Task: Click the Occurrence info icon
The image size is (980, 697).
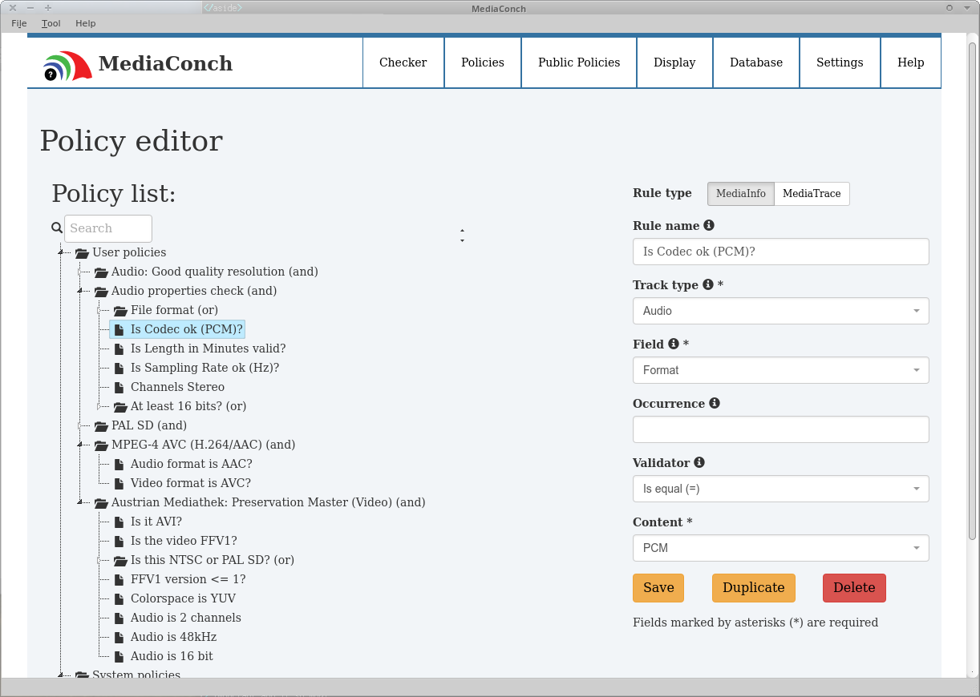Action: point(715,404)
